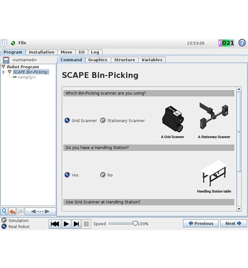The height and width of the screenshot is (268, 248).
Task: Click the program tree navigation arrows button
Action: pos(40,212)
